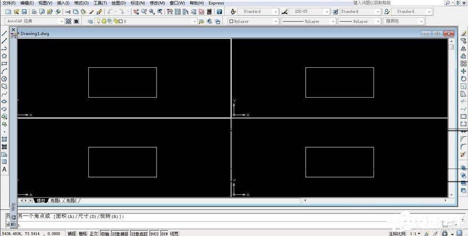Click the Zoom Realtime magnifier icon

(x=144, y=12)
